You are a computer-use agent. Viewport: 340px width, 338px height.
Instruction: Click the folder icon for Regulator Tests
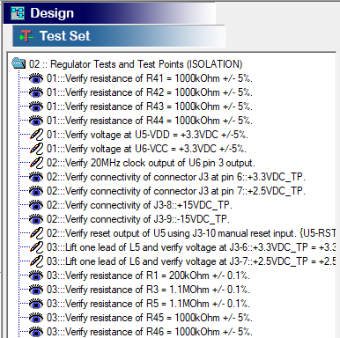[x=18, y=63]
